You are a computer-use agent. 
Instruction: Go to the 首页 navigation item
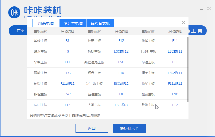(21, 31)
